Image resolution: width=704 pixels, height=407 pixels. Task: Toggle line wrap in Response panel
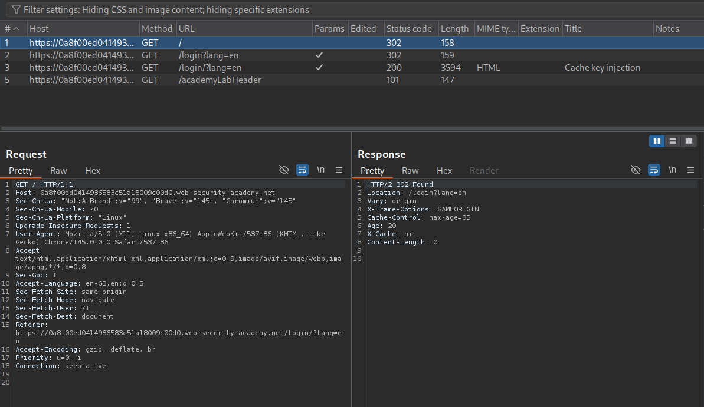[x=654, y=170]
